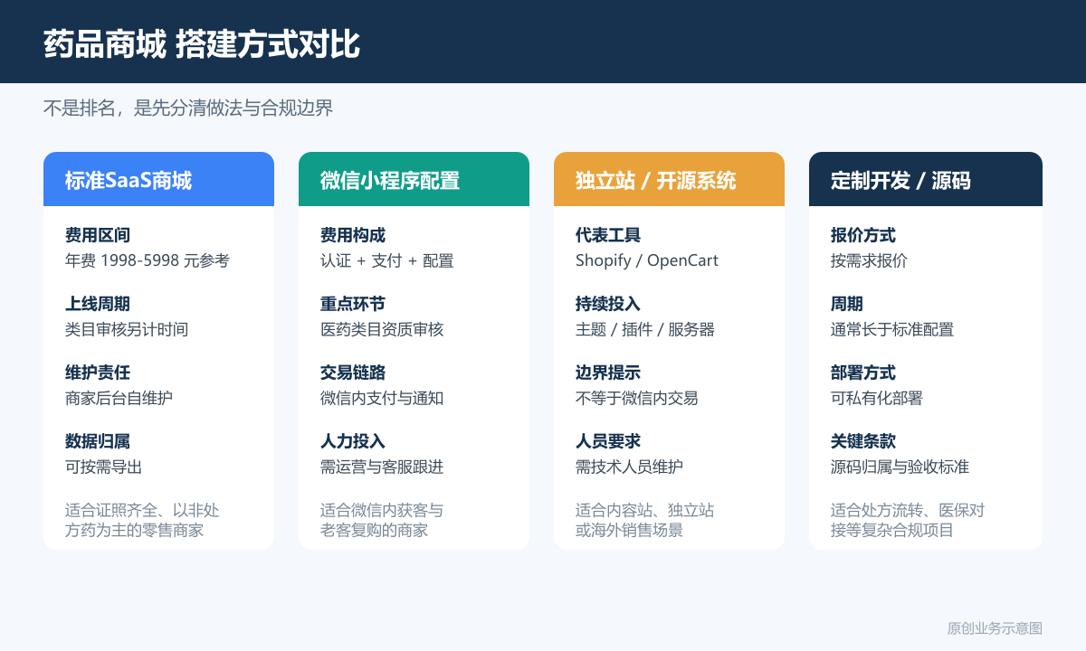This screenshot has width=1086, height=651.
Task: Click the text 可按需导出
Action: coord(103,467)
